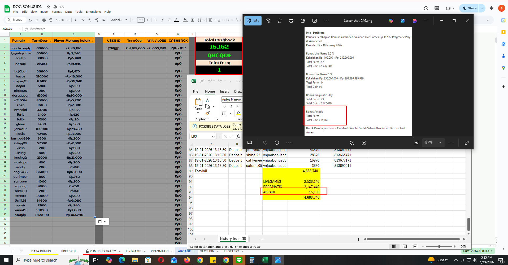Toggle bold in Google Sheets toolbar
This screenshot has width=508, height=265.
tap(155, 20)
